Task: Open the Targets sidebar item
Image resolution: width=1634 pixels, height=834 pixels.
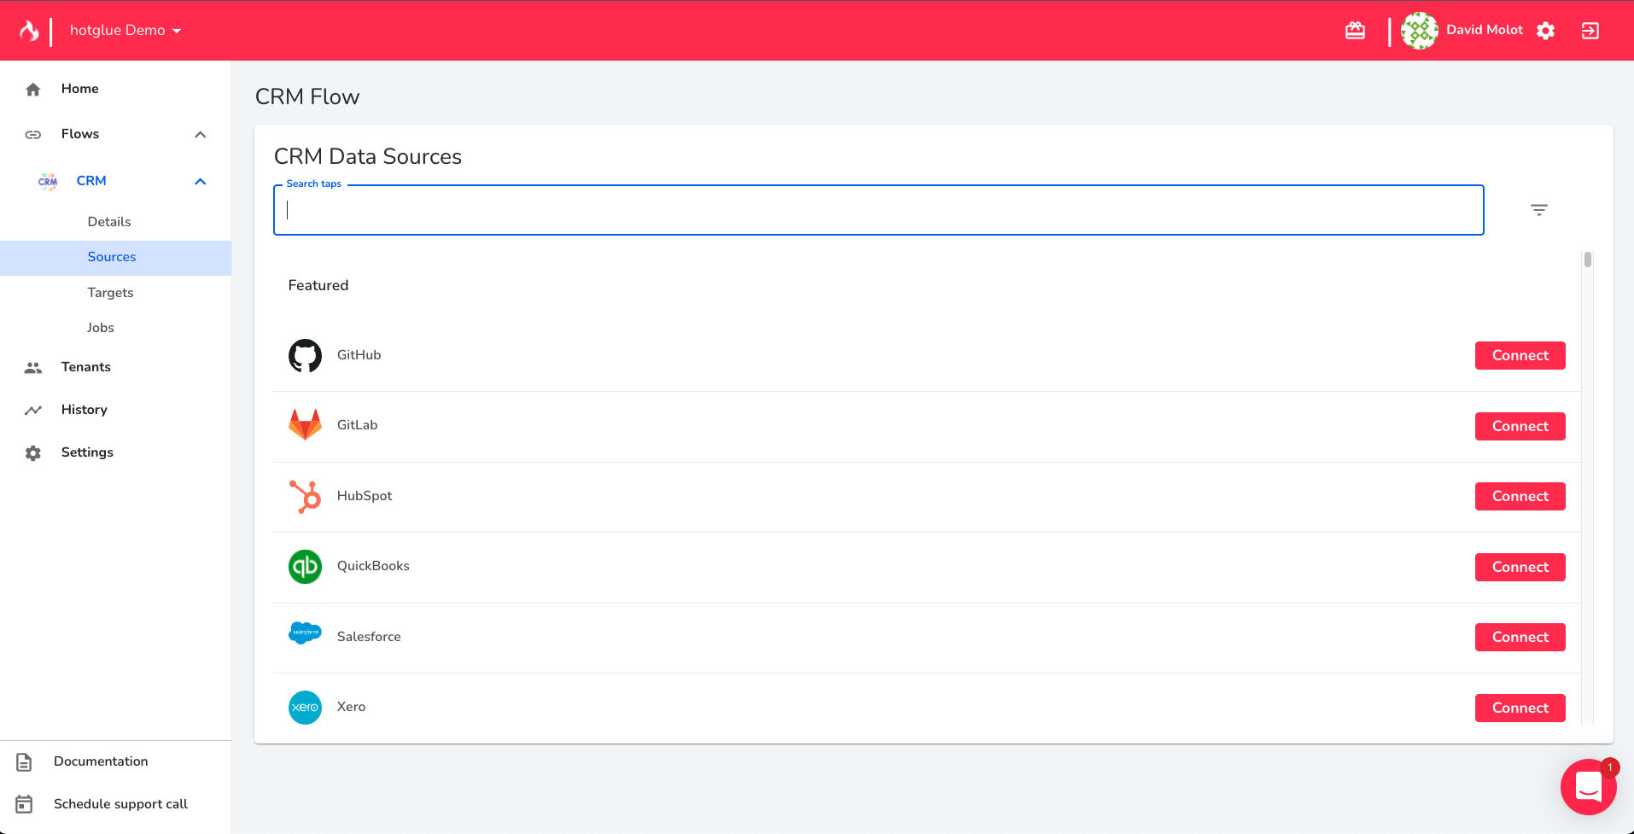Action: [110, 293]
